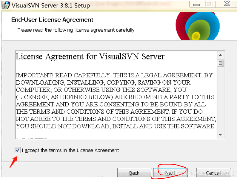
Task: Click 'VisualSVN Server 3.8.1 Setup' title text
Action: pos(51,6)
